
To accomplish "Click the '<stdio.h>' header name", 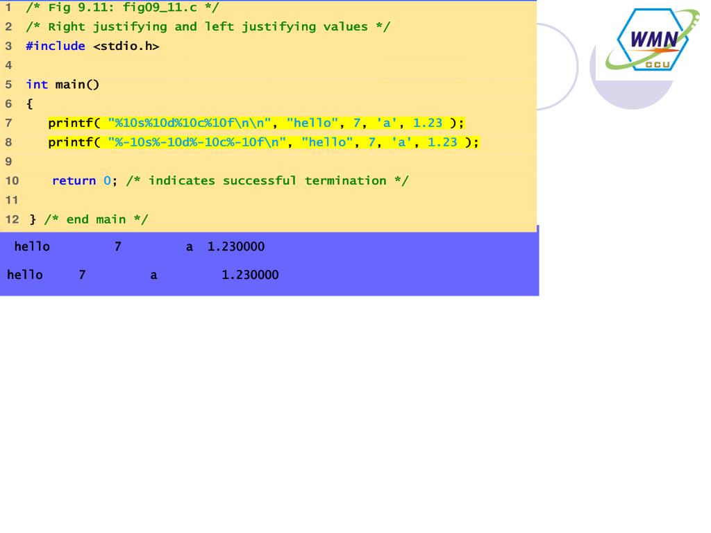I will [x=126, y=46].
